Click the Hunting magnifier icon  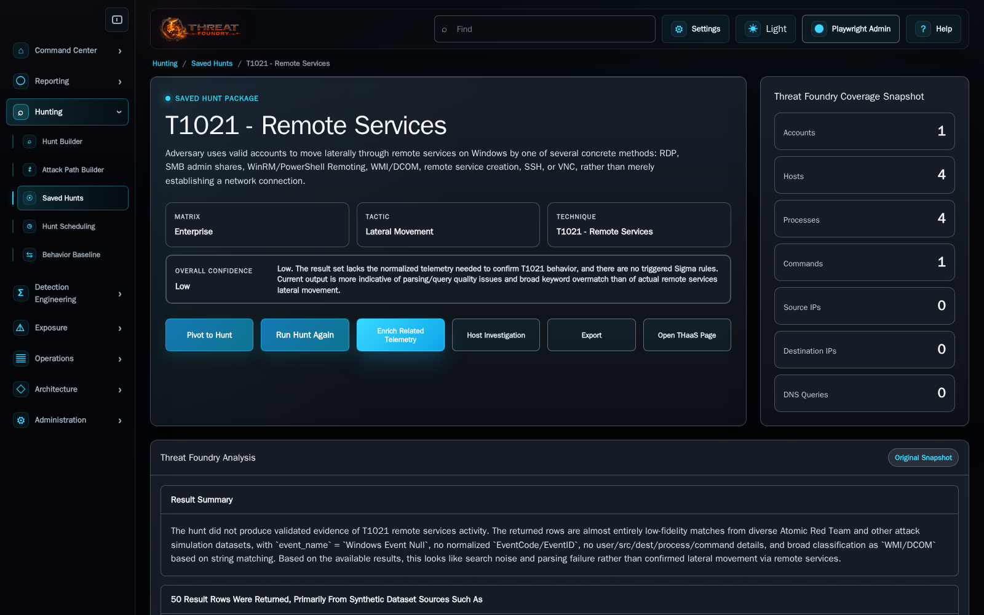point(21,112)
